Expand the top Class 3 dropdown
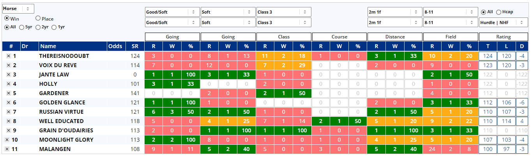Screen dimensions: 532x156 284,12
